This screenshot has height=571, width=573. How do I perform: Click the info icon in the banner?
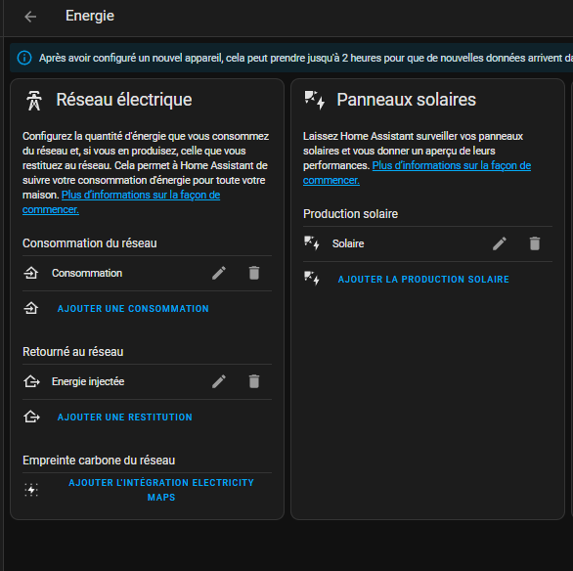coord(24,58)
